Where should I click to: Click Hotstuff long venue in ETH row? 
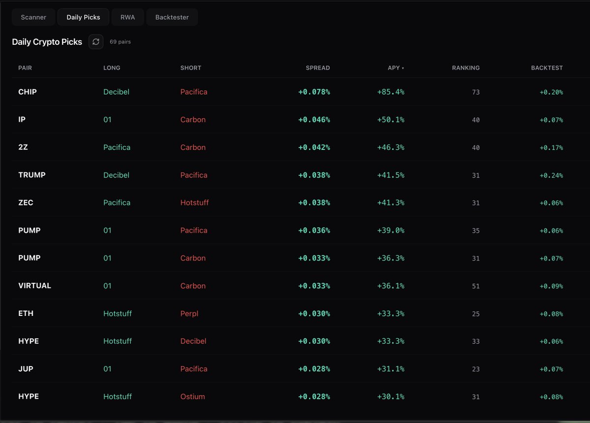click(118, 313)
